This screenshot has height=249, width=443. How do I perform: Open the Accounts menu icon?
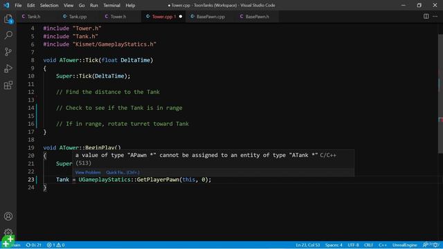(8, 216)
